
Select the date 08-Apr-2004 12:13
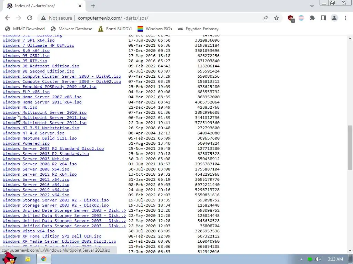tap(149, 133)
